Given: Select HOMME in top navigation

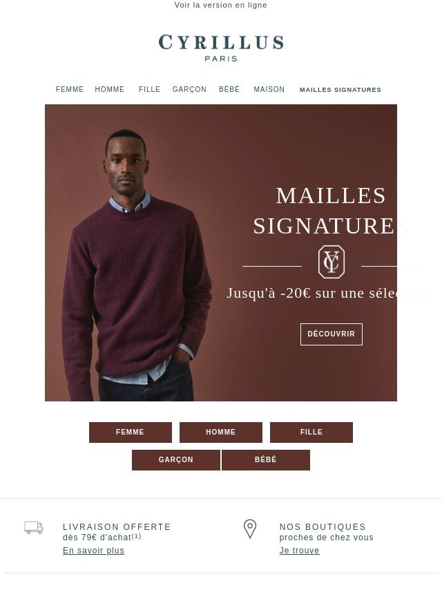Looking at the screenshot, I should [x=110, y=90].
